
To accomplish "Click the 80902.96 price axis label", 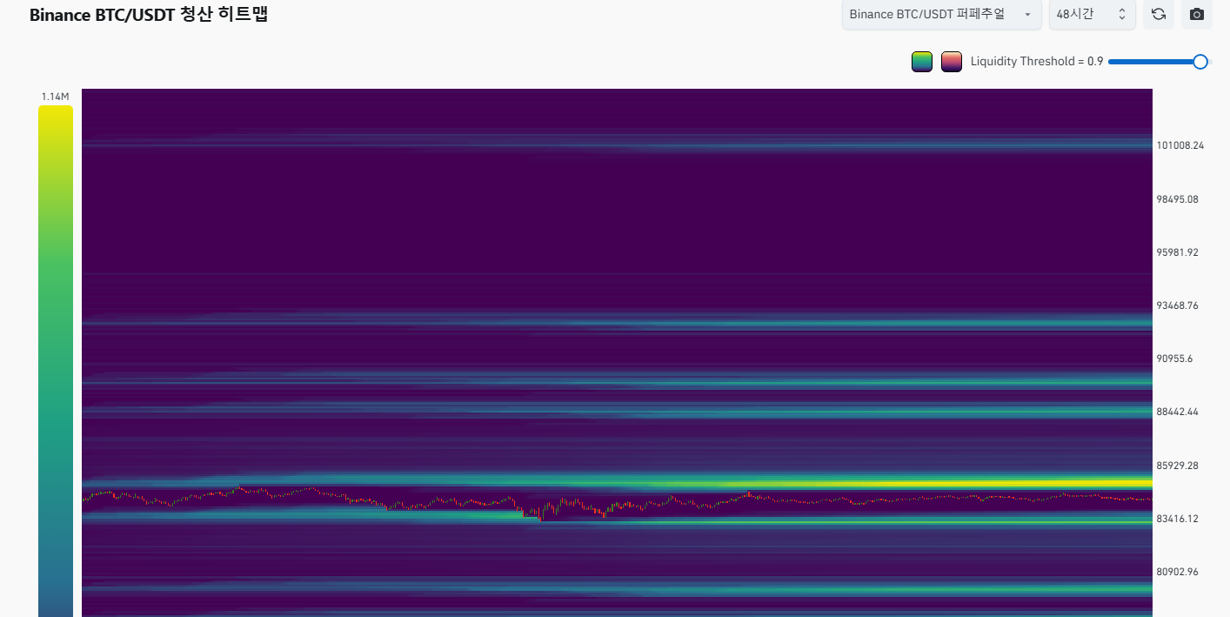I will [1178, 572].
